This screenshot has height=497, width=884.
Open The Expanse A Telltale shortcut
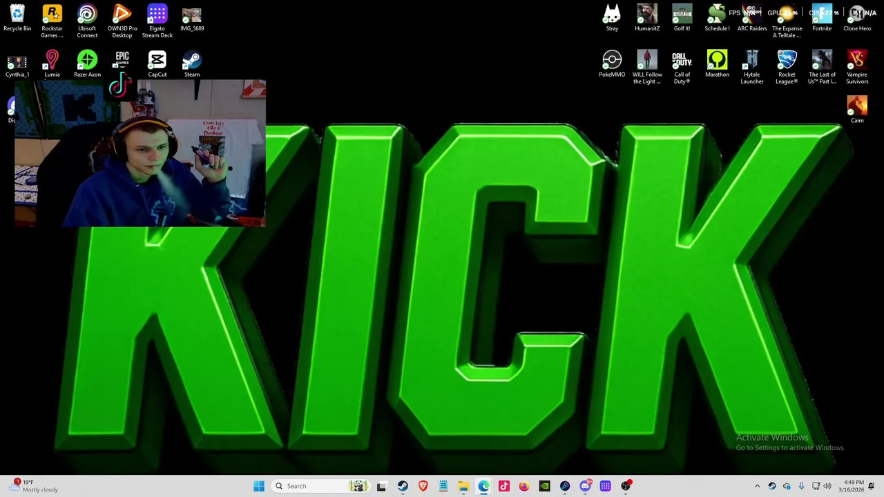(787, 21)
